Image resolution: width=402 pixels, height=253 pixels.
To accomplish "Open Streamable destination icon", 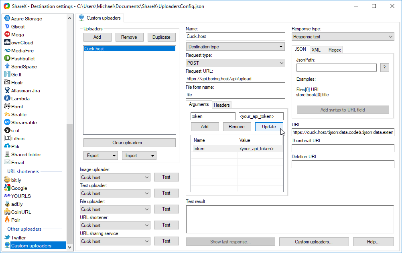I will (x=7, y=122).
